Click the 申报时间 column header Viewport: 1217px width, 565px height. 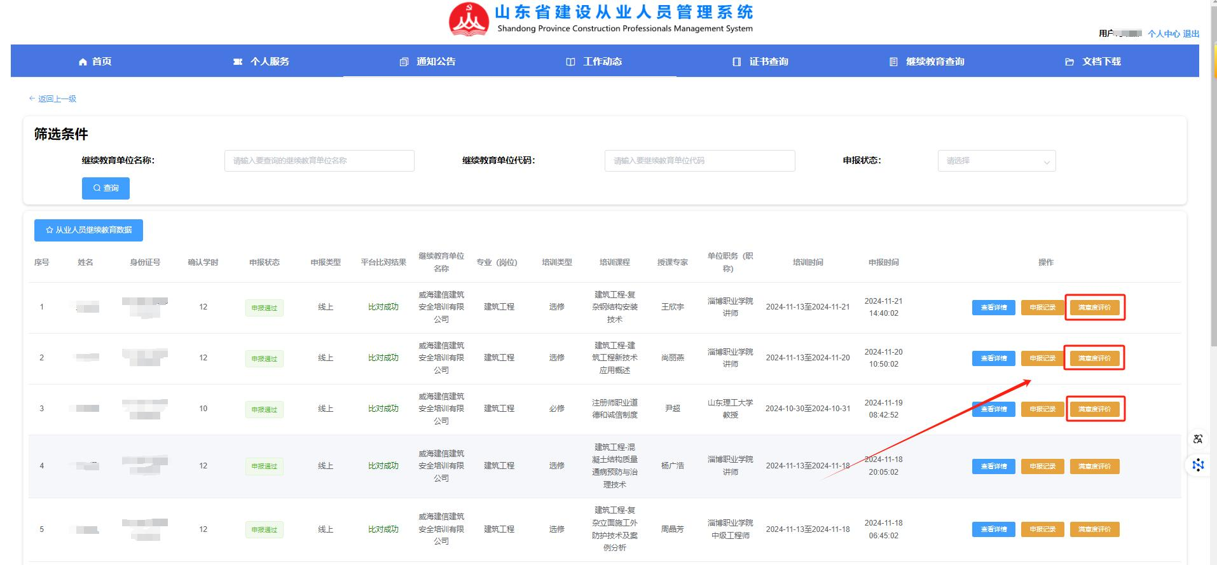(x=883, y=262)
